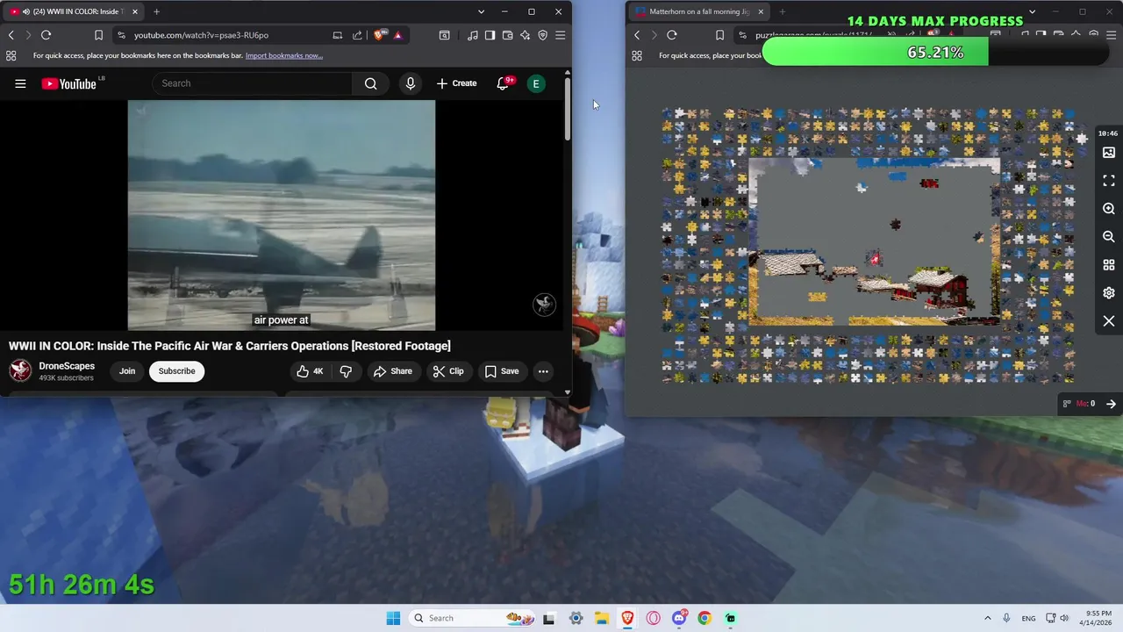The height and width of the screenshot is (632, 1123).
Task: Click the Join button for DroneScapes
Action: click(x=127, y=371)
